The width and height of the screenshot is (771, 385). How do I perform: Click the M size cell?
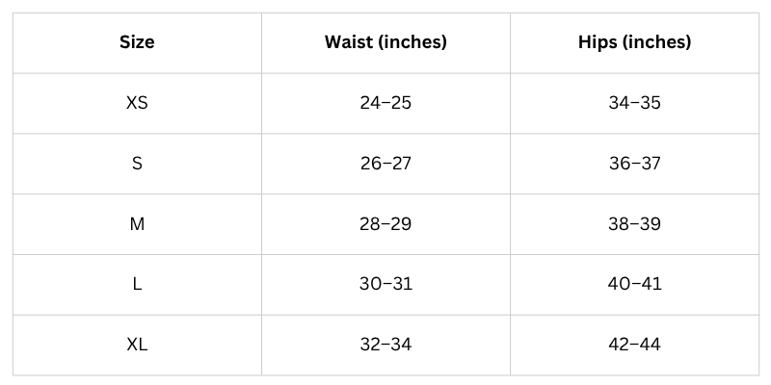pos(137,224)
